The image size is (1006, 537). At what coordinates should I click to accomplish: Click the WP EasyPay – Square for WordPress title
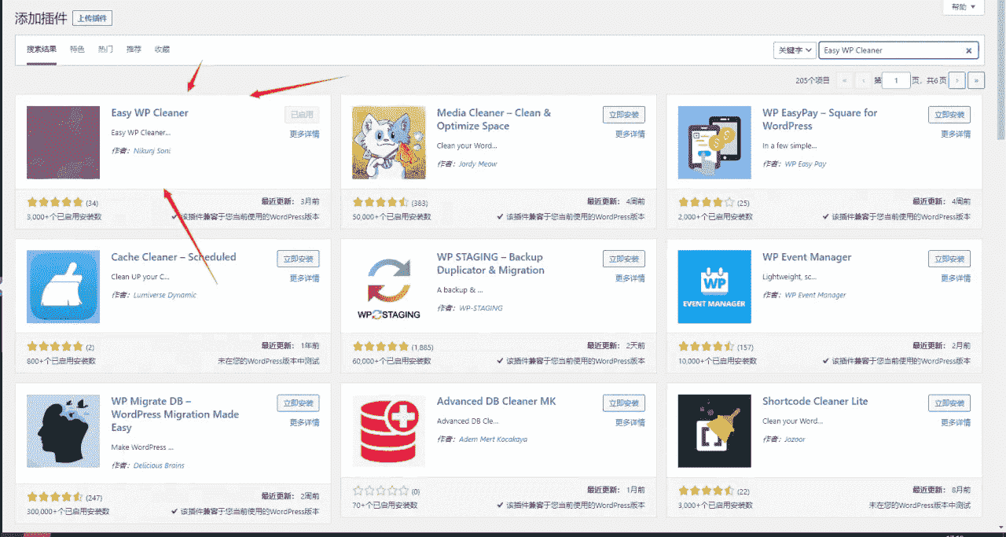click(820, 120)
